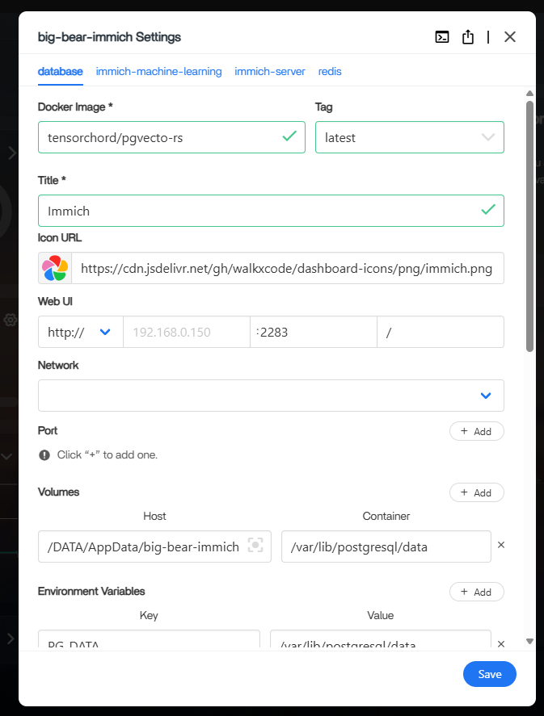The image size is (544, 716).
Task: Close the big-bear-immich Settings dialog
Action: coord(510,36)
